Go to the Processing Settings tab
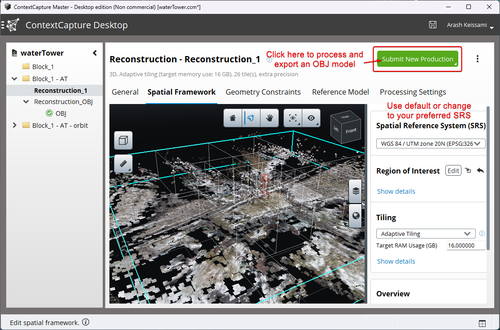 [413, 92]
